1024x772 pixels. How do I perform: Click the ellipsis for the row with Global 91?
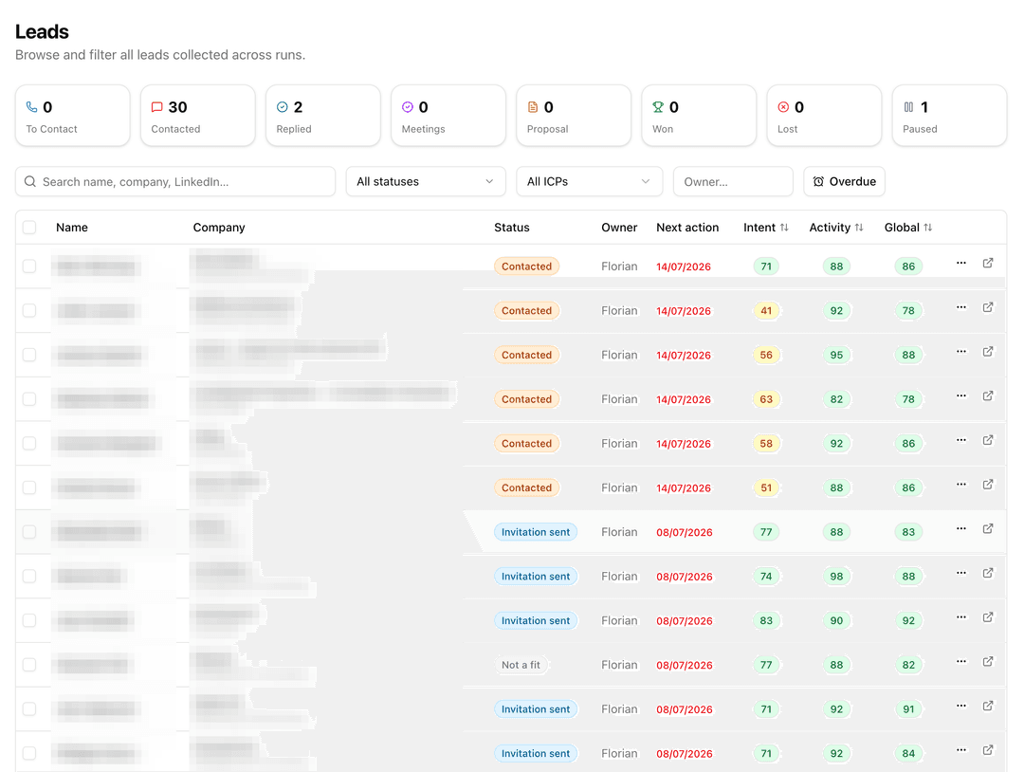click(960, 706)
